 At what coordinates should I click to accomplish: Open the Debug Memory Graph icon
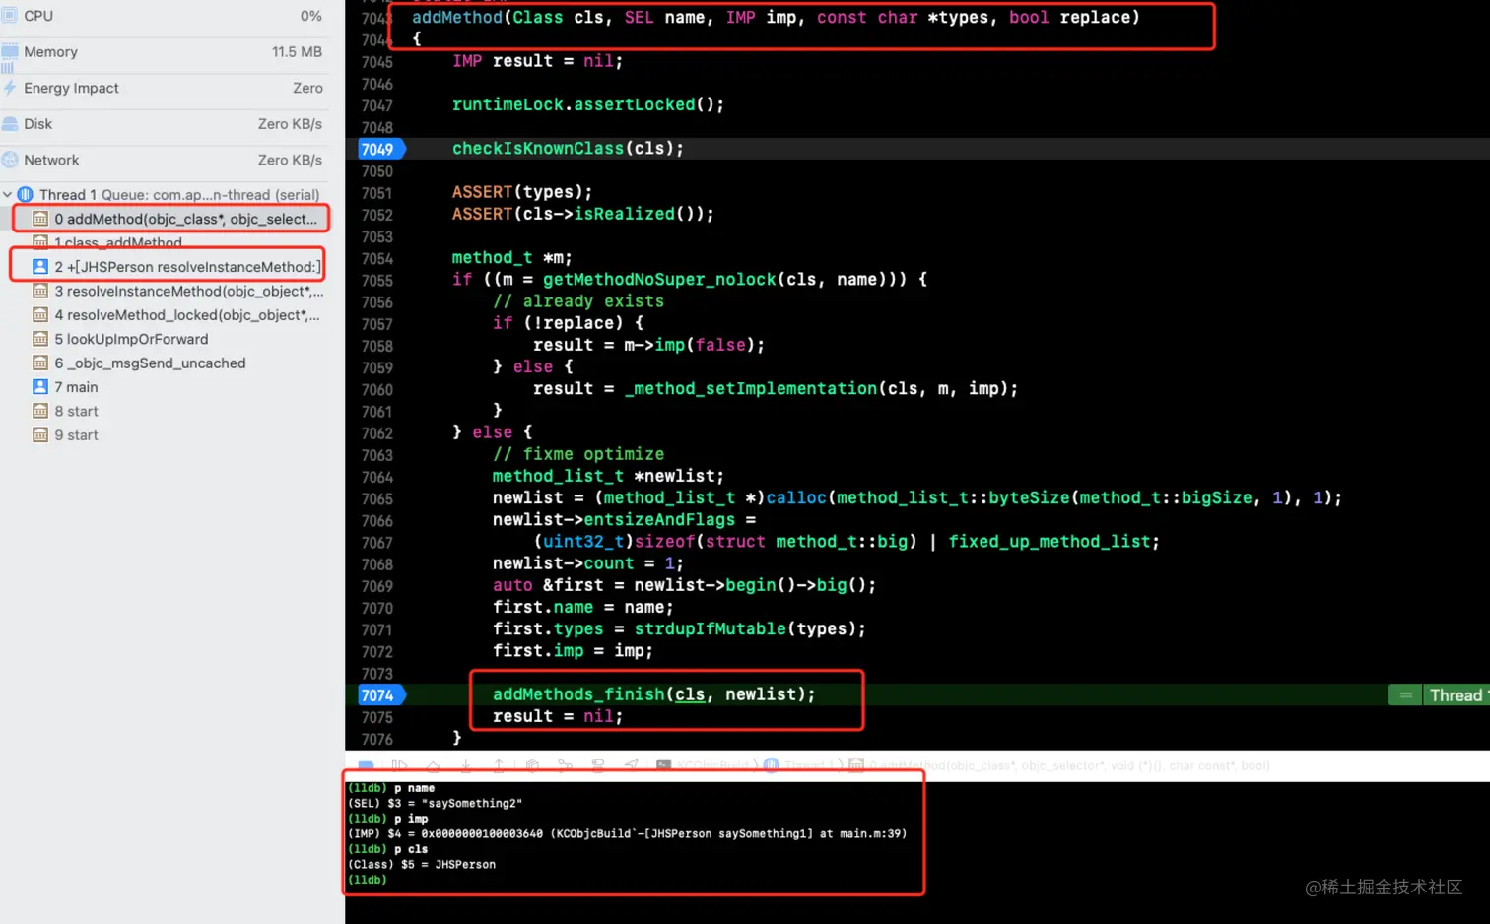coord(565,765)
